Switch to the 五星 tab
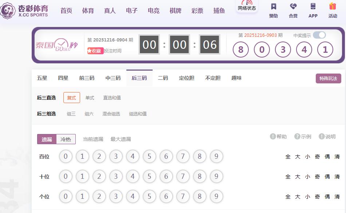This screenshot has width=346, height=213. point(42,78)
